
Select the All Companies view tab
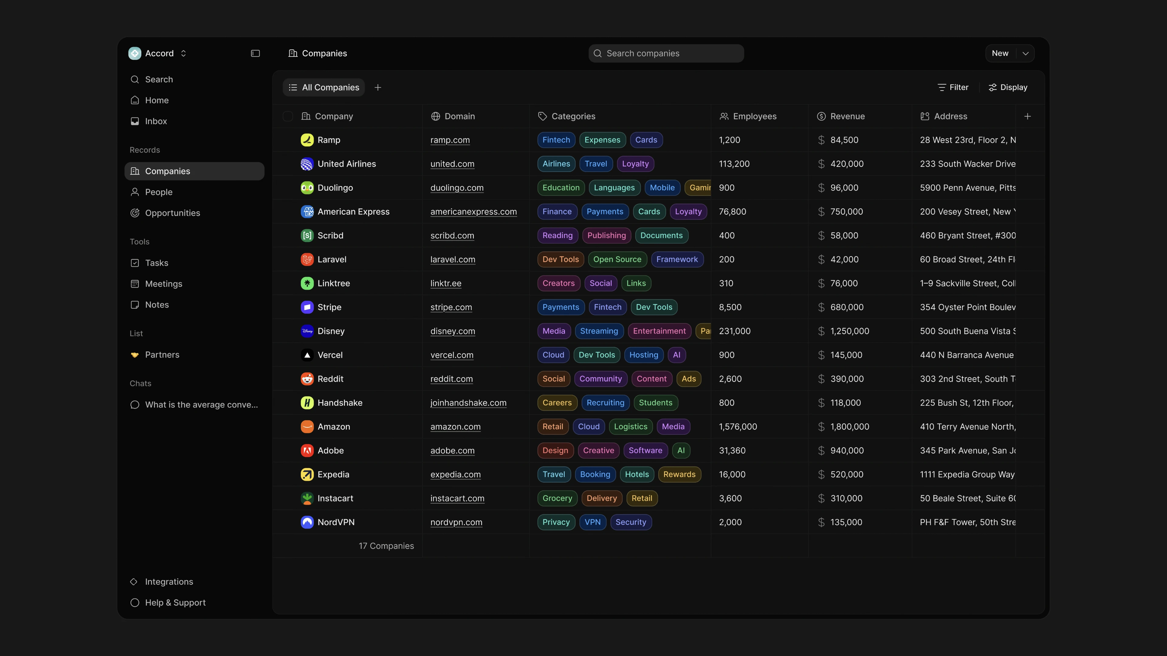pyautogui.click(x=324, y=87)
